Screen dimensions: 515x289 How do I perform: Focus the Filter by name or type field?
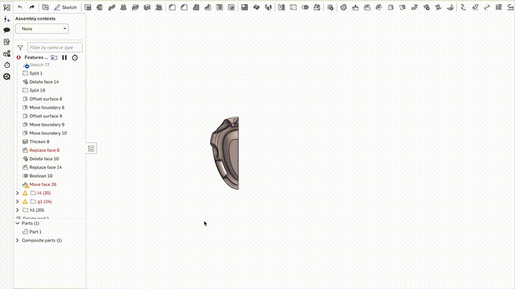[55, 48]
